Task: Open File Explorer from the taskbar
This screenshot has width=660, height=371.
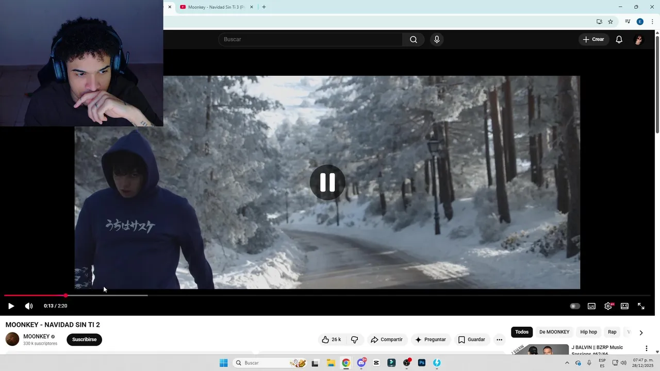Action: click(331, 363)
